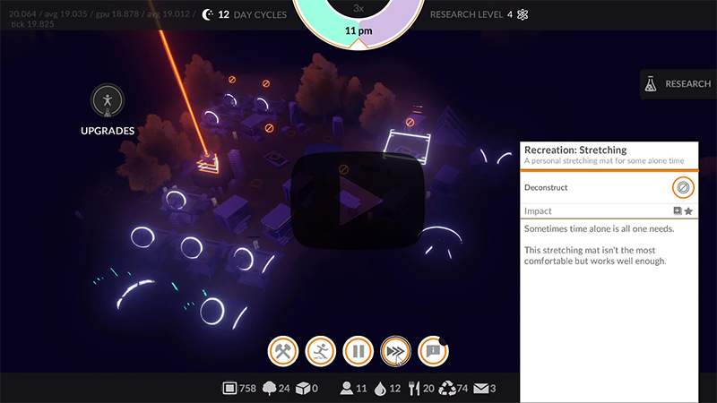717x403 pixels.
Task: Click the star icon in Impact row
Action: pos(688,211)
